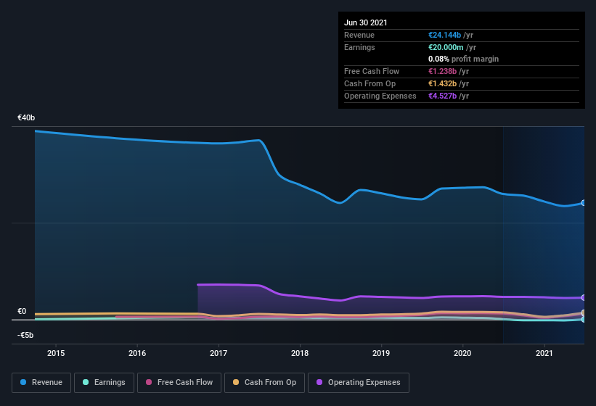The width and height of the screenshot is (596, 406).
Task: Click the €4.527b operating expenses value
Action: [x=442, y=96]
